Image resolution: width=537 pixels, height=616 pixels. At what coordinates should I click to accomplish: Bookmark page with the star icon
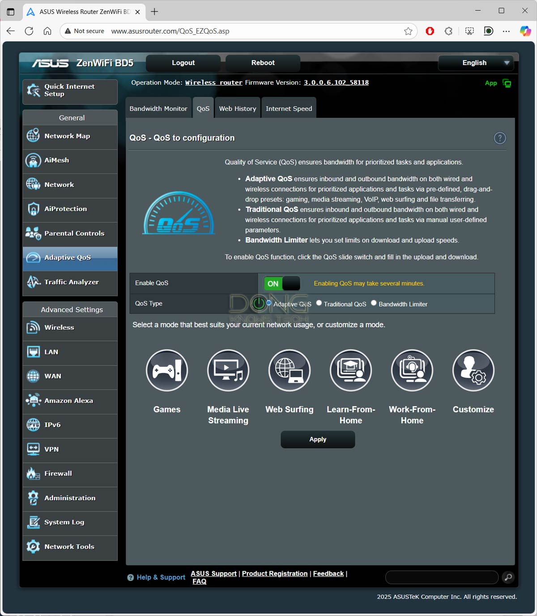tap(408, 31)
